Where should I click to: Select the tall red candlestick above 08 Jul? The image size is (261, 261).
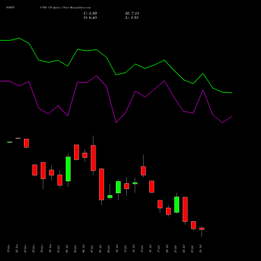[102, 184]
